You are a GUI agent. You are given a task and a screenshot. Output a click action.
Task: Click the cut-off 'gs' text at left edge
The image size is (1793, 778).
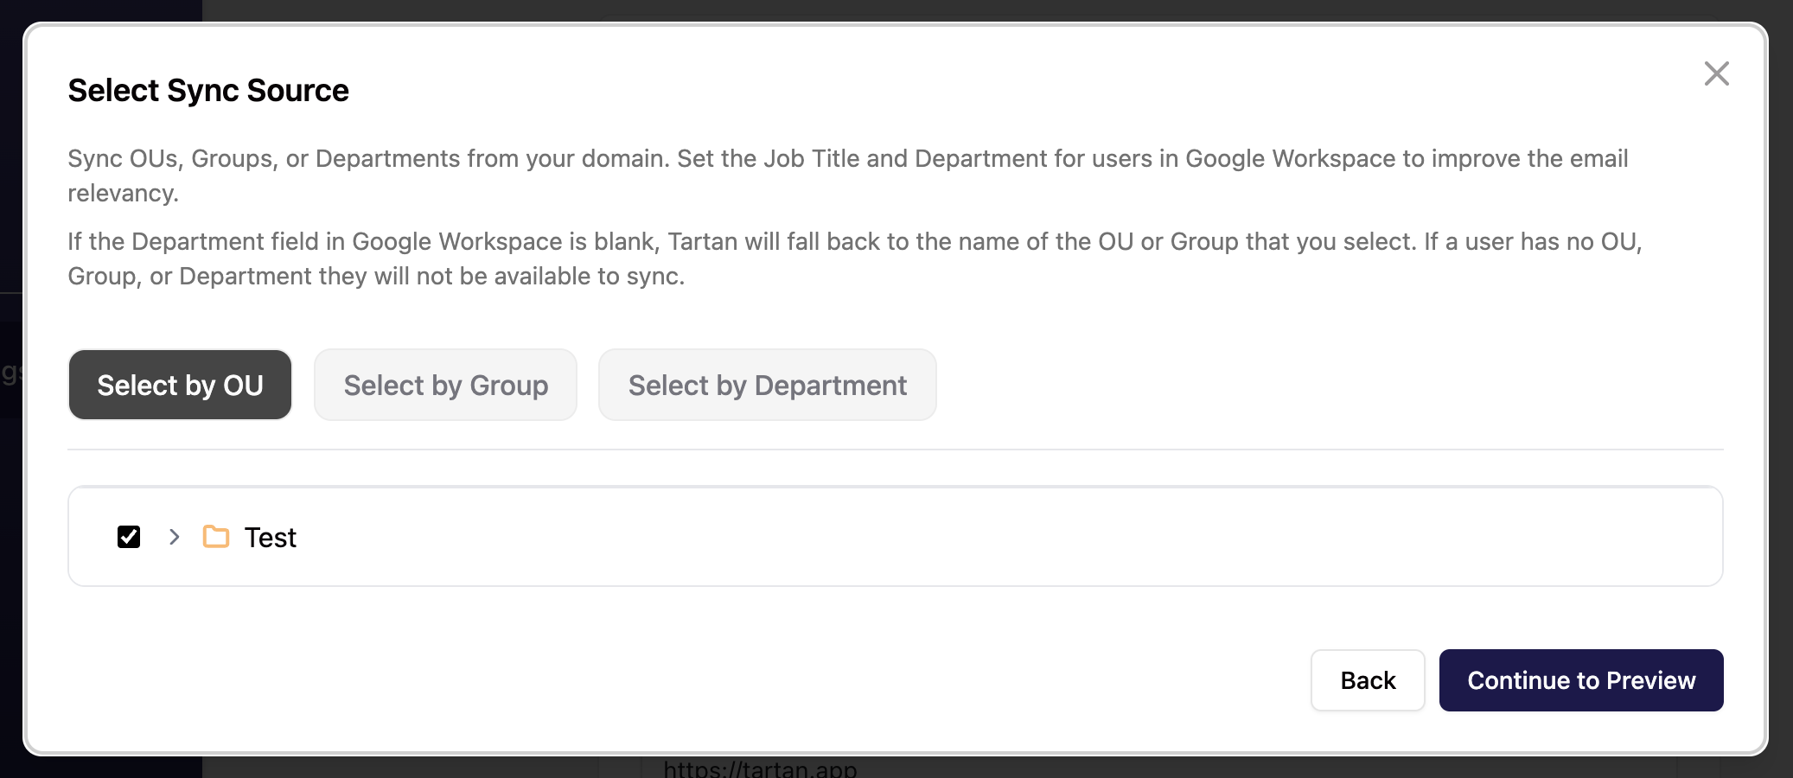click(x=10, y=373)
